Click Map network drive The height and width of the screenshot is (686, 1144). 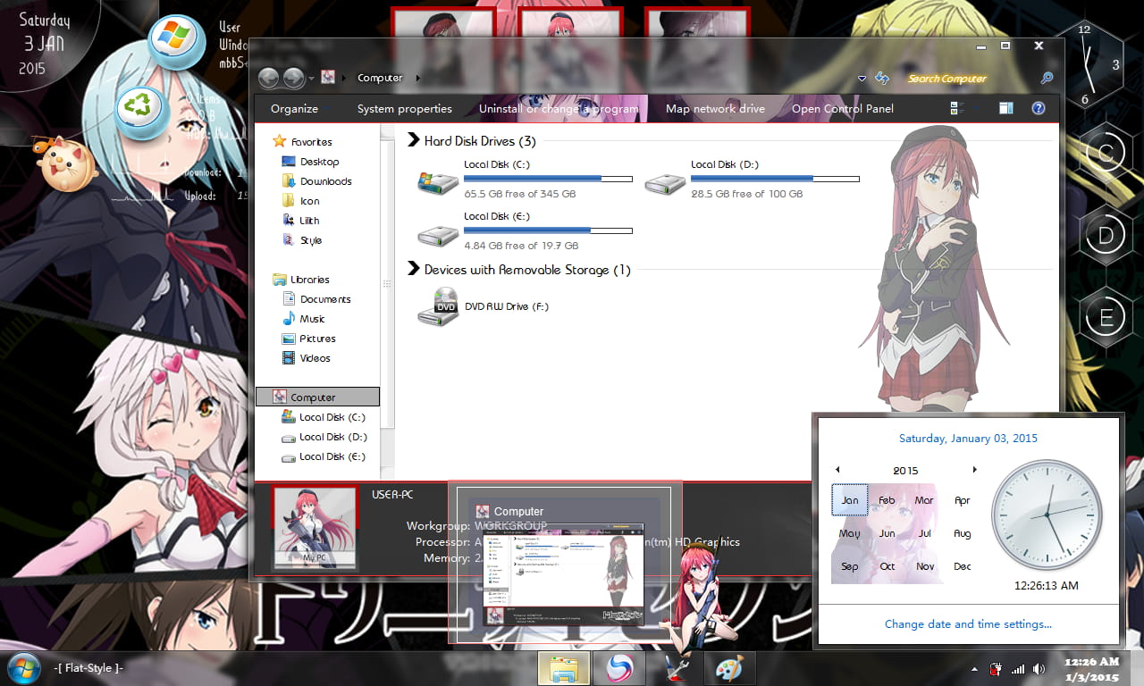tap(714, 108)
